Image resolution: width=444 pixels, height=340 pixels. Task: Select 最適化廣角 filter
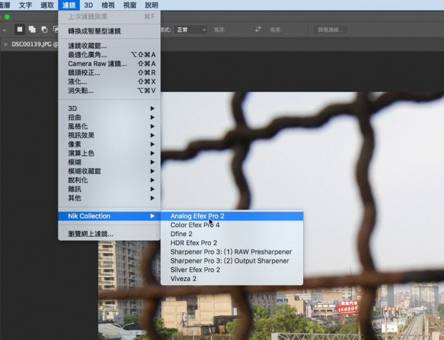coord(109,54)
